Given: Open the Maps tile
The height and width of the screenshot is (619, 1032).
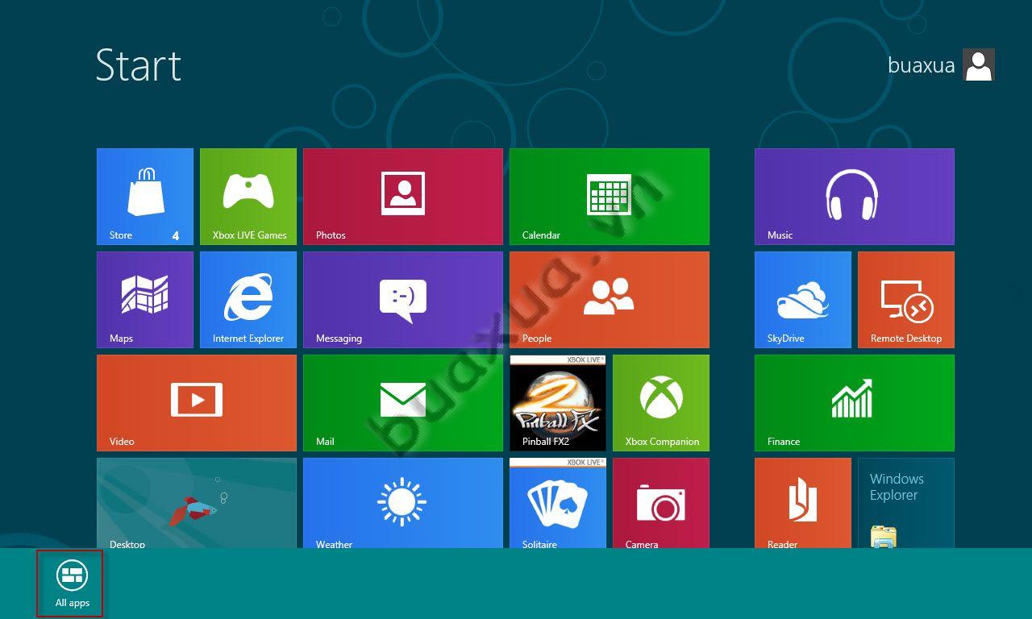Looking at the screenshot, I should [145, 300].
